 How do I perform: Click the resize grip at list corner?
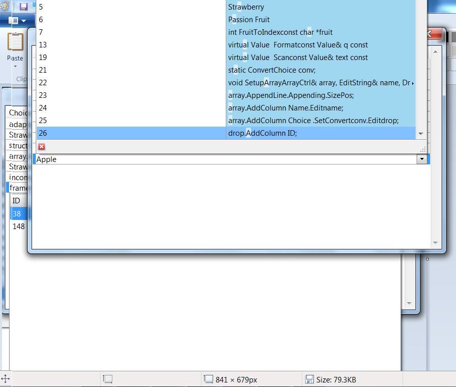pyautogui.click(x=423, y=149)
